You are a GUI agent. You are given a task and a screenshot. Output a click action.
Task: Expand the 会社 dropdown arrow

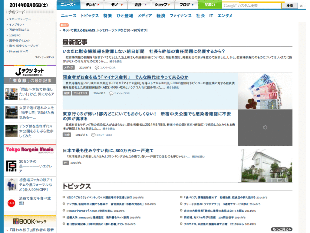(145, 5)
